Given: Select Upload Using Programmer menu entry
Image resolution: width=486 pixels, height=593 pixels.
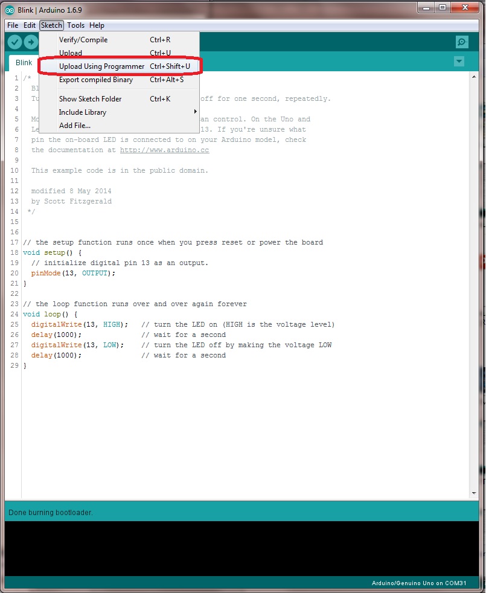Looking at the screenshot, I should [x=119, y=66].
